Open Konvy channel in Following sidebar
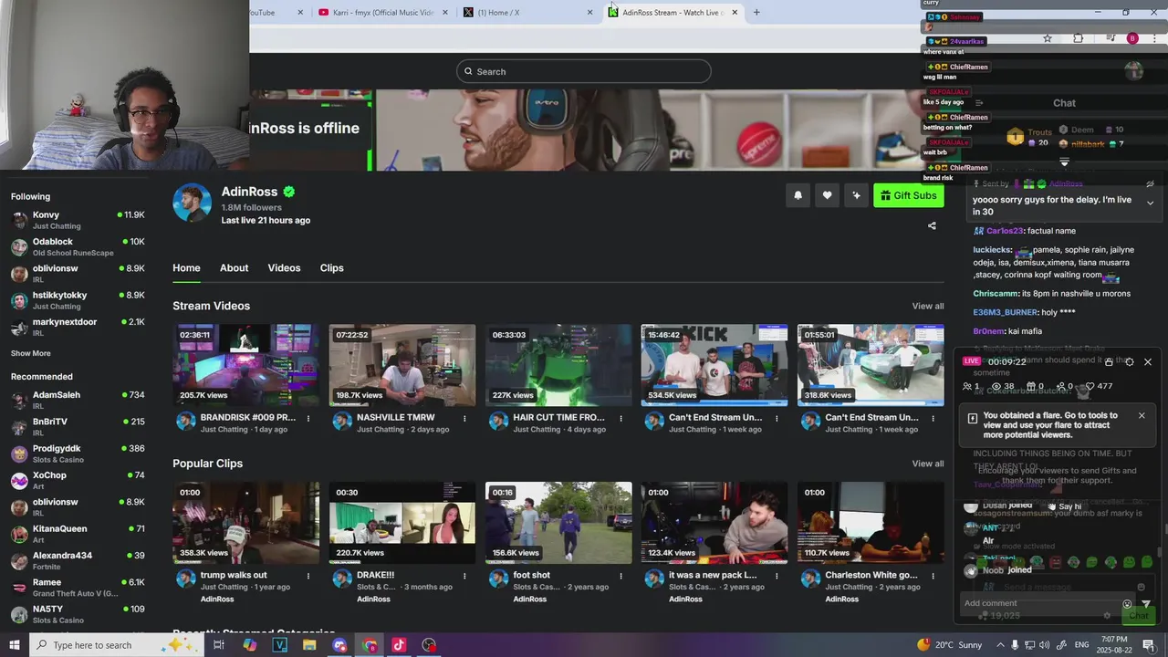The height and width of the screenshot is (657, 1168). 78,220
